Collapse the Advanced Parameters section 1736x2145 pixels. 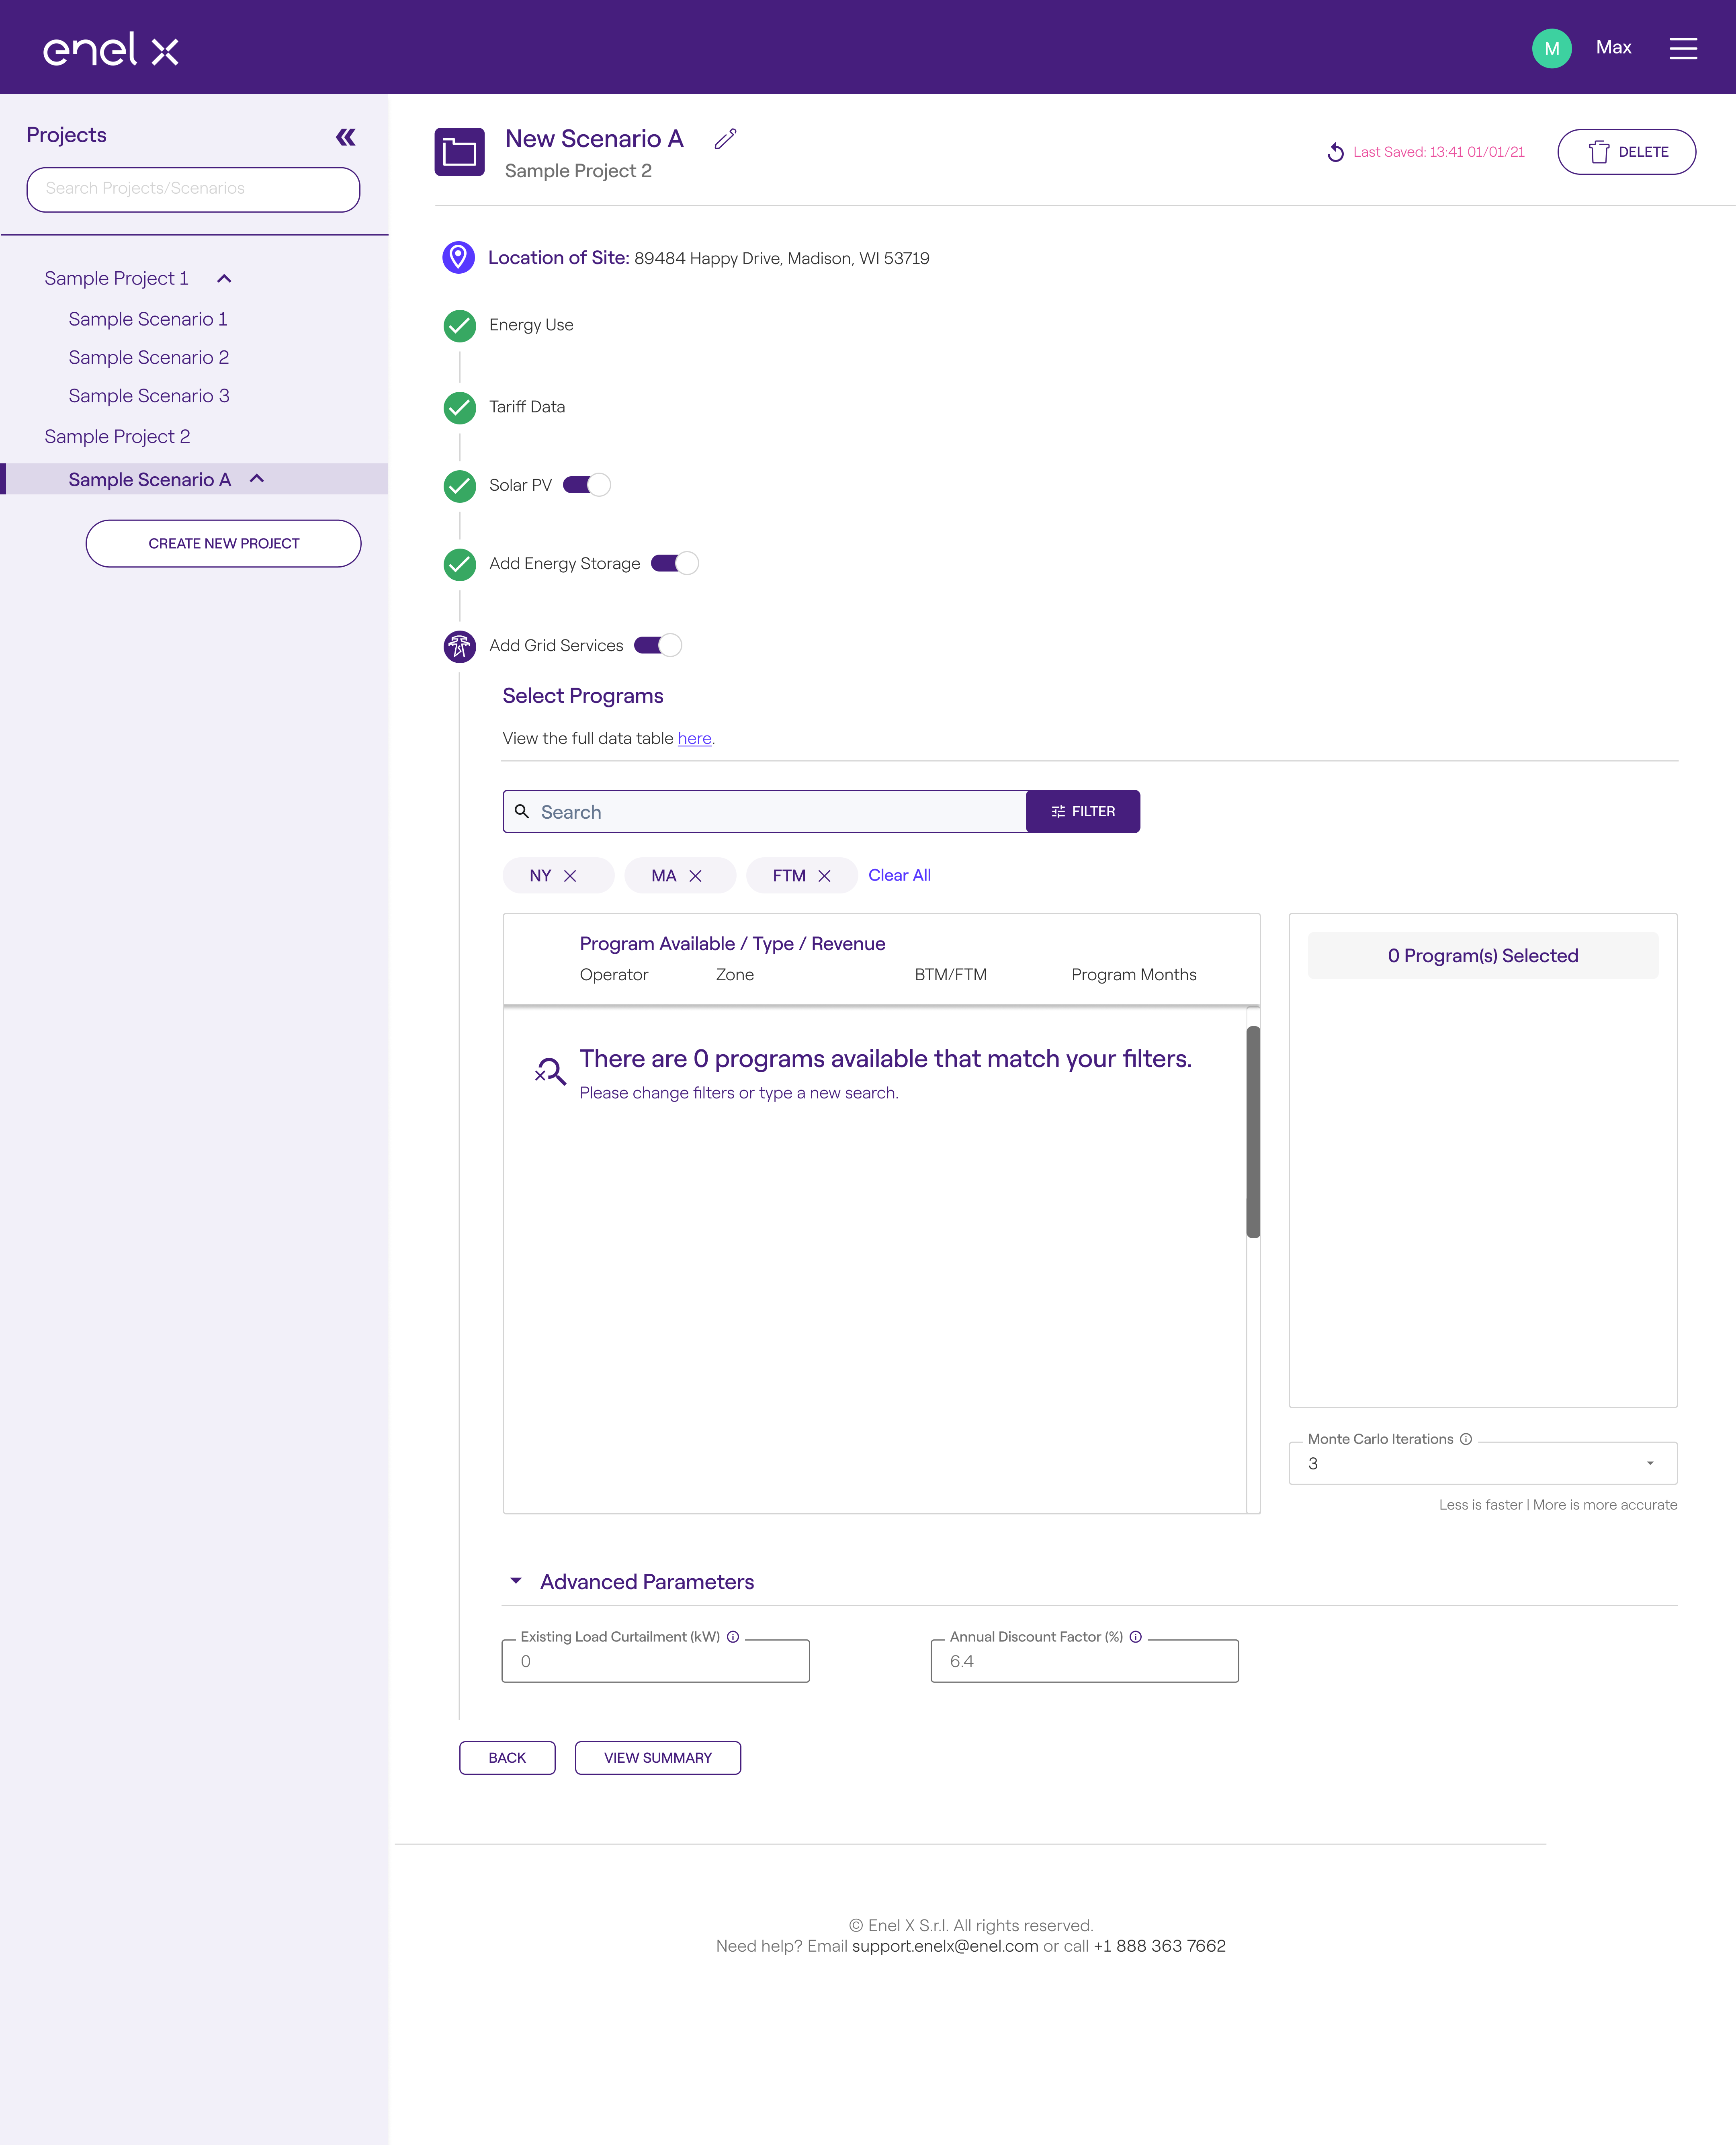pos(516,1581)
